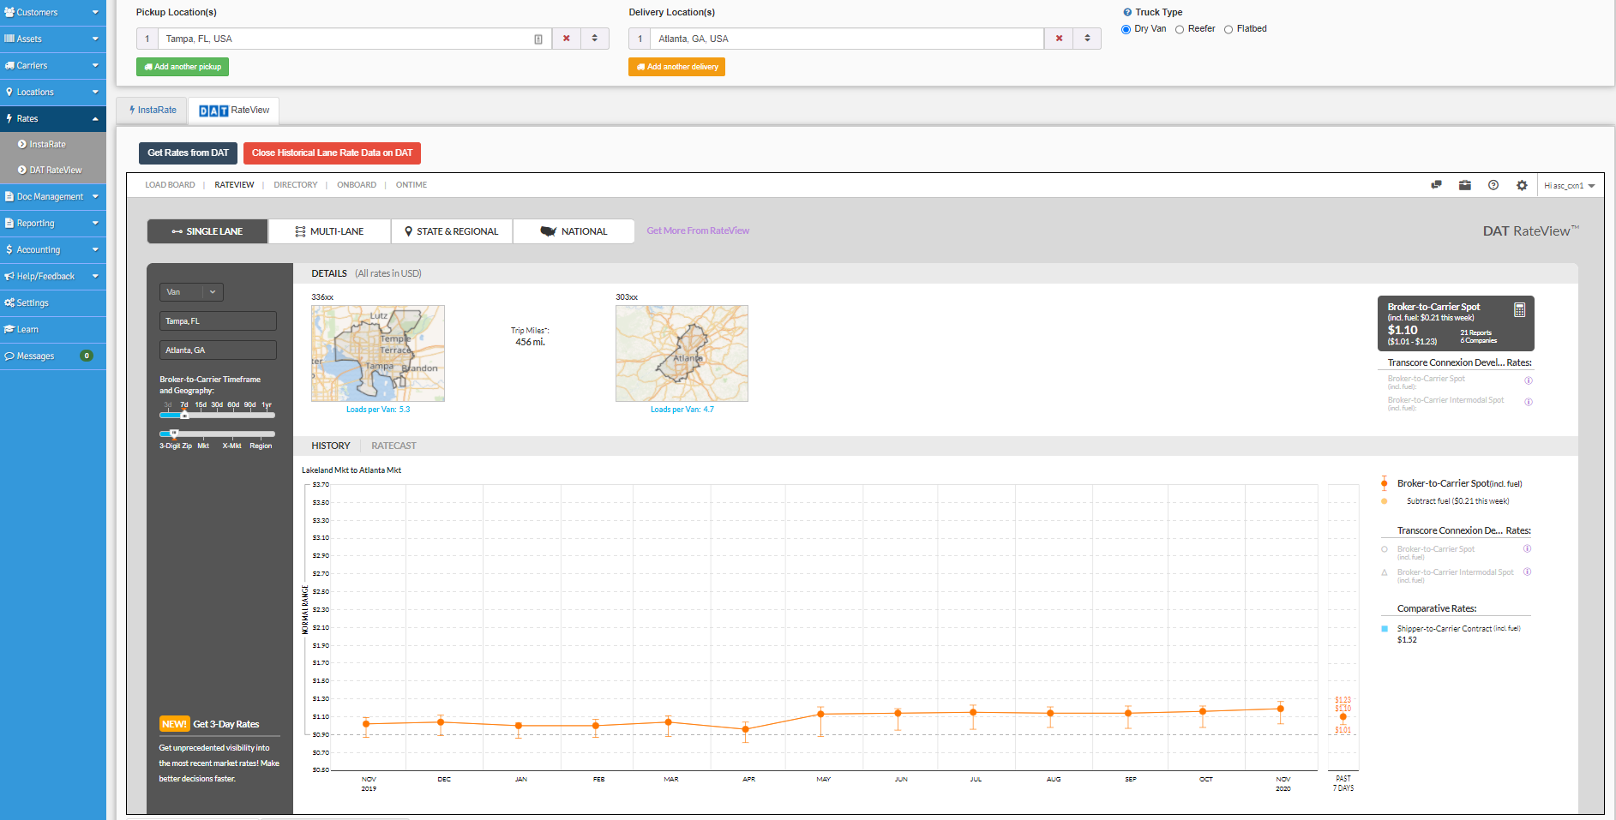Open the DAT help question mark icon

(x=1493, y=185)
